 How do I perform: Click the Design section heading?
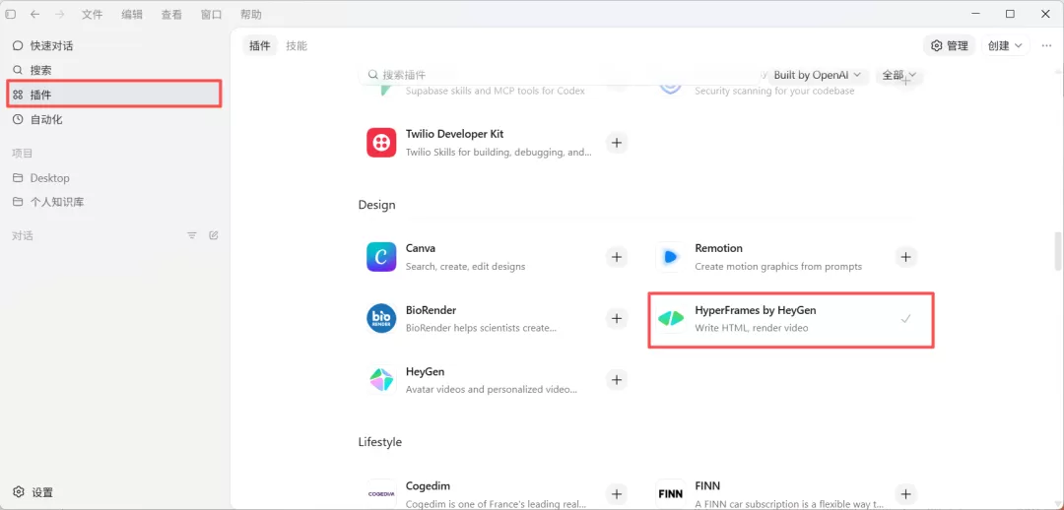(x=376, y=205)
